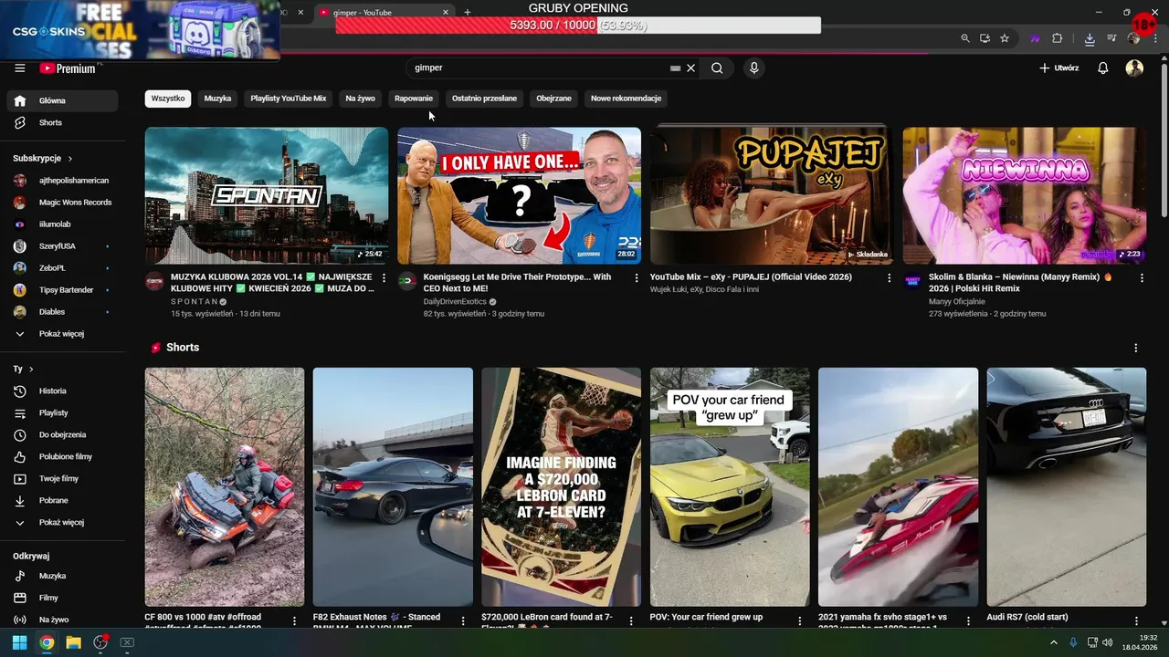Select the Playlisty YouTube Mix chip
This screenshot has height=657, width=1169.
[x=289, y=99]
